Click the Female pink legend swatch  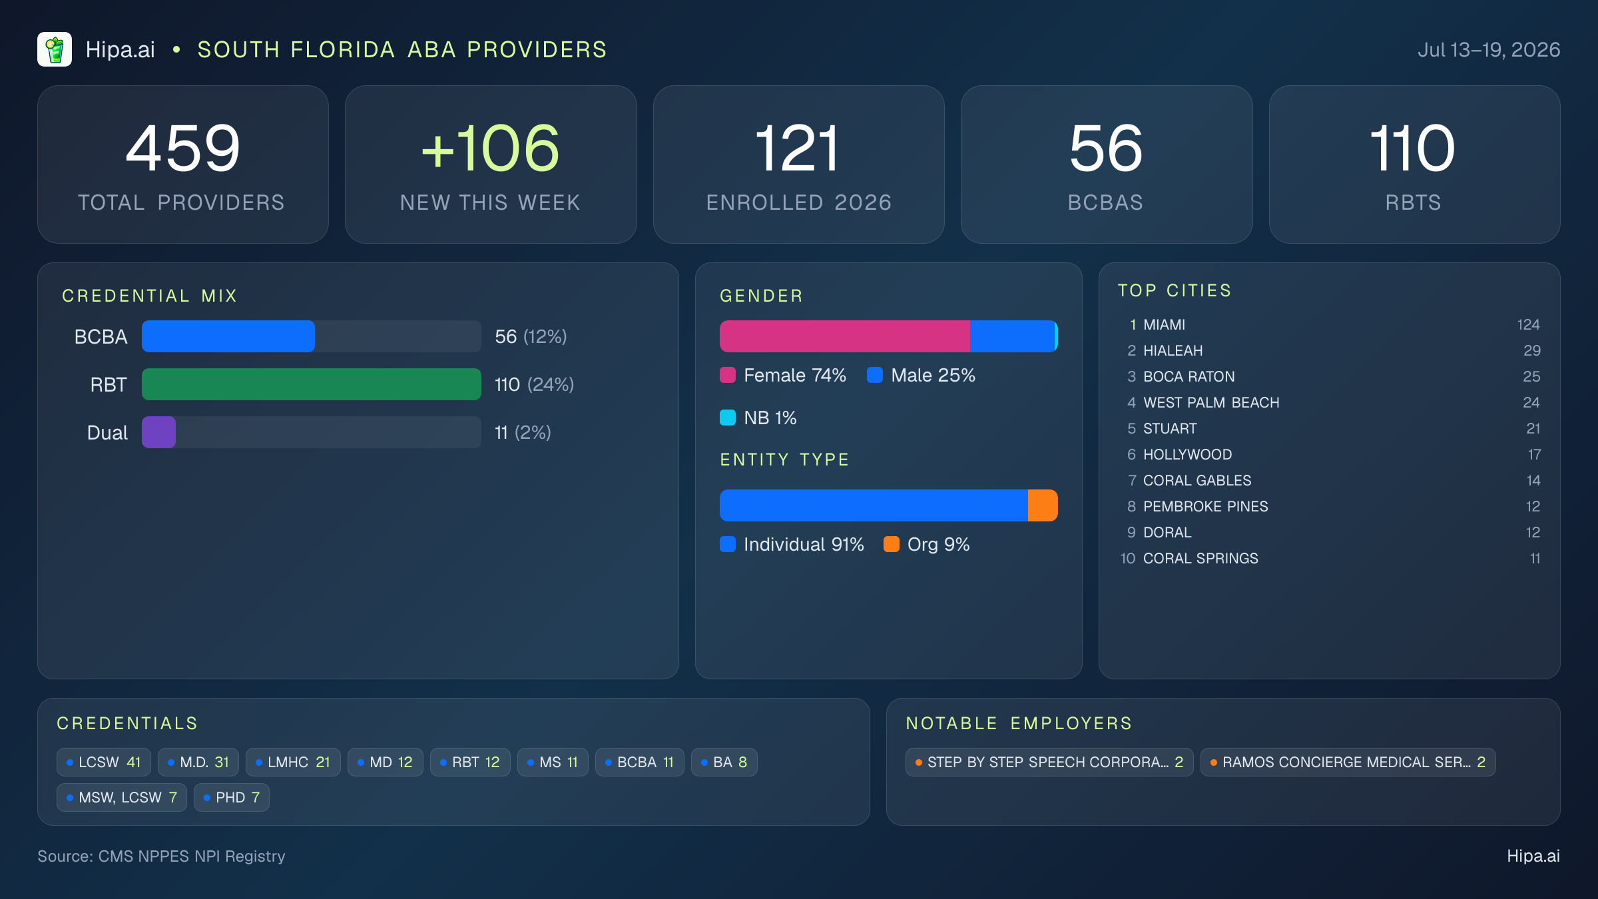click(728, 375)
